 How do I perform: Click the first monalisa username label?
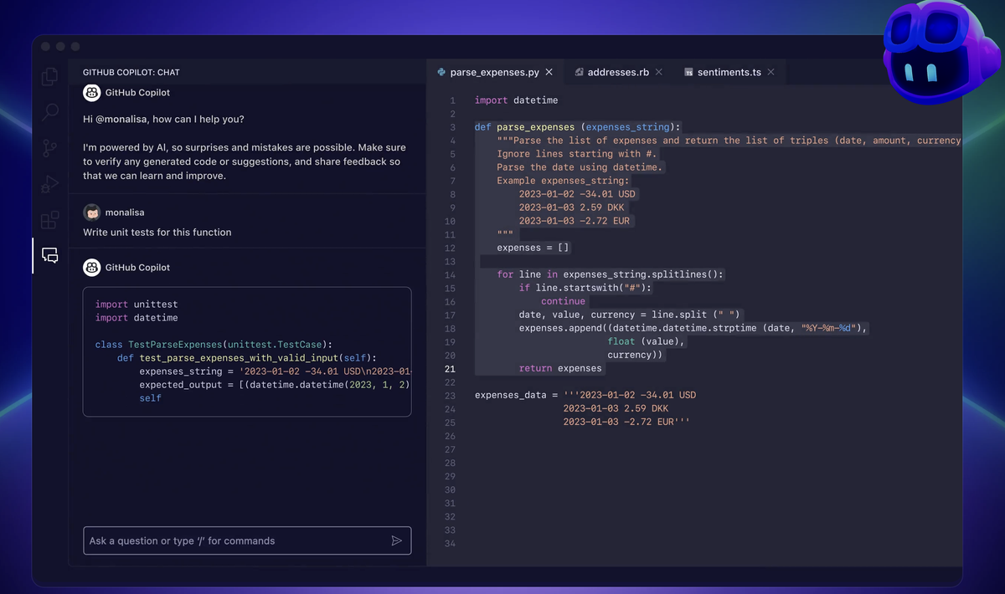coord(125,213)
